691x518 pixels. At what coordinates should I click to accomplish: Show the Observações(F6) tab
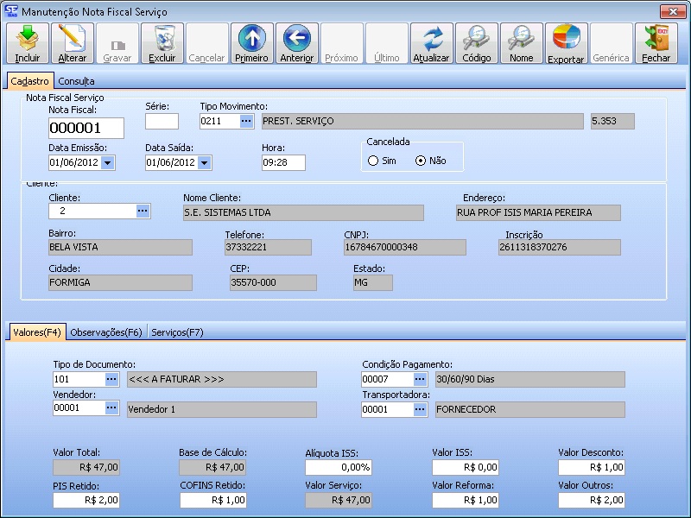(106, 332)
